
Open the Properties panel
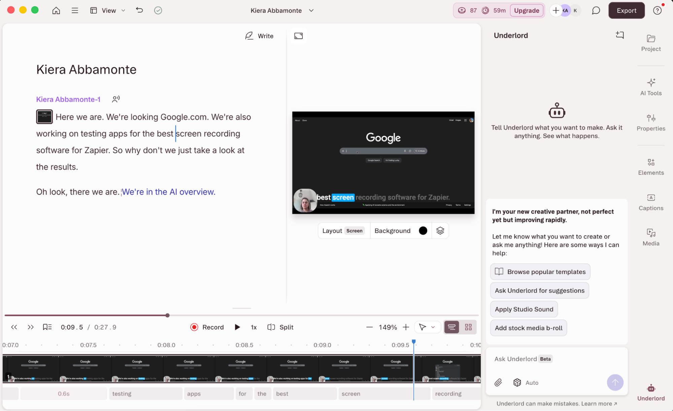pyautogui.click(x=650, y=122)
